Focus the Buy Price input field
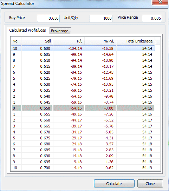 pos(48,18)
